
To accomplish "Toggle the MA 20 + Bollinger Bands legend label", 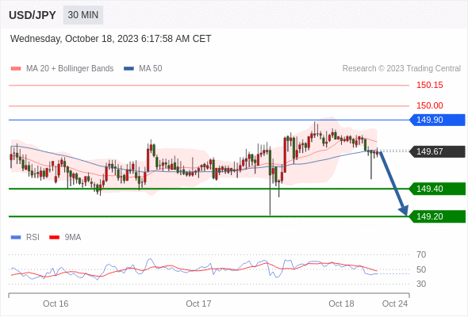I will [70, 69].
